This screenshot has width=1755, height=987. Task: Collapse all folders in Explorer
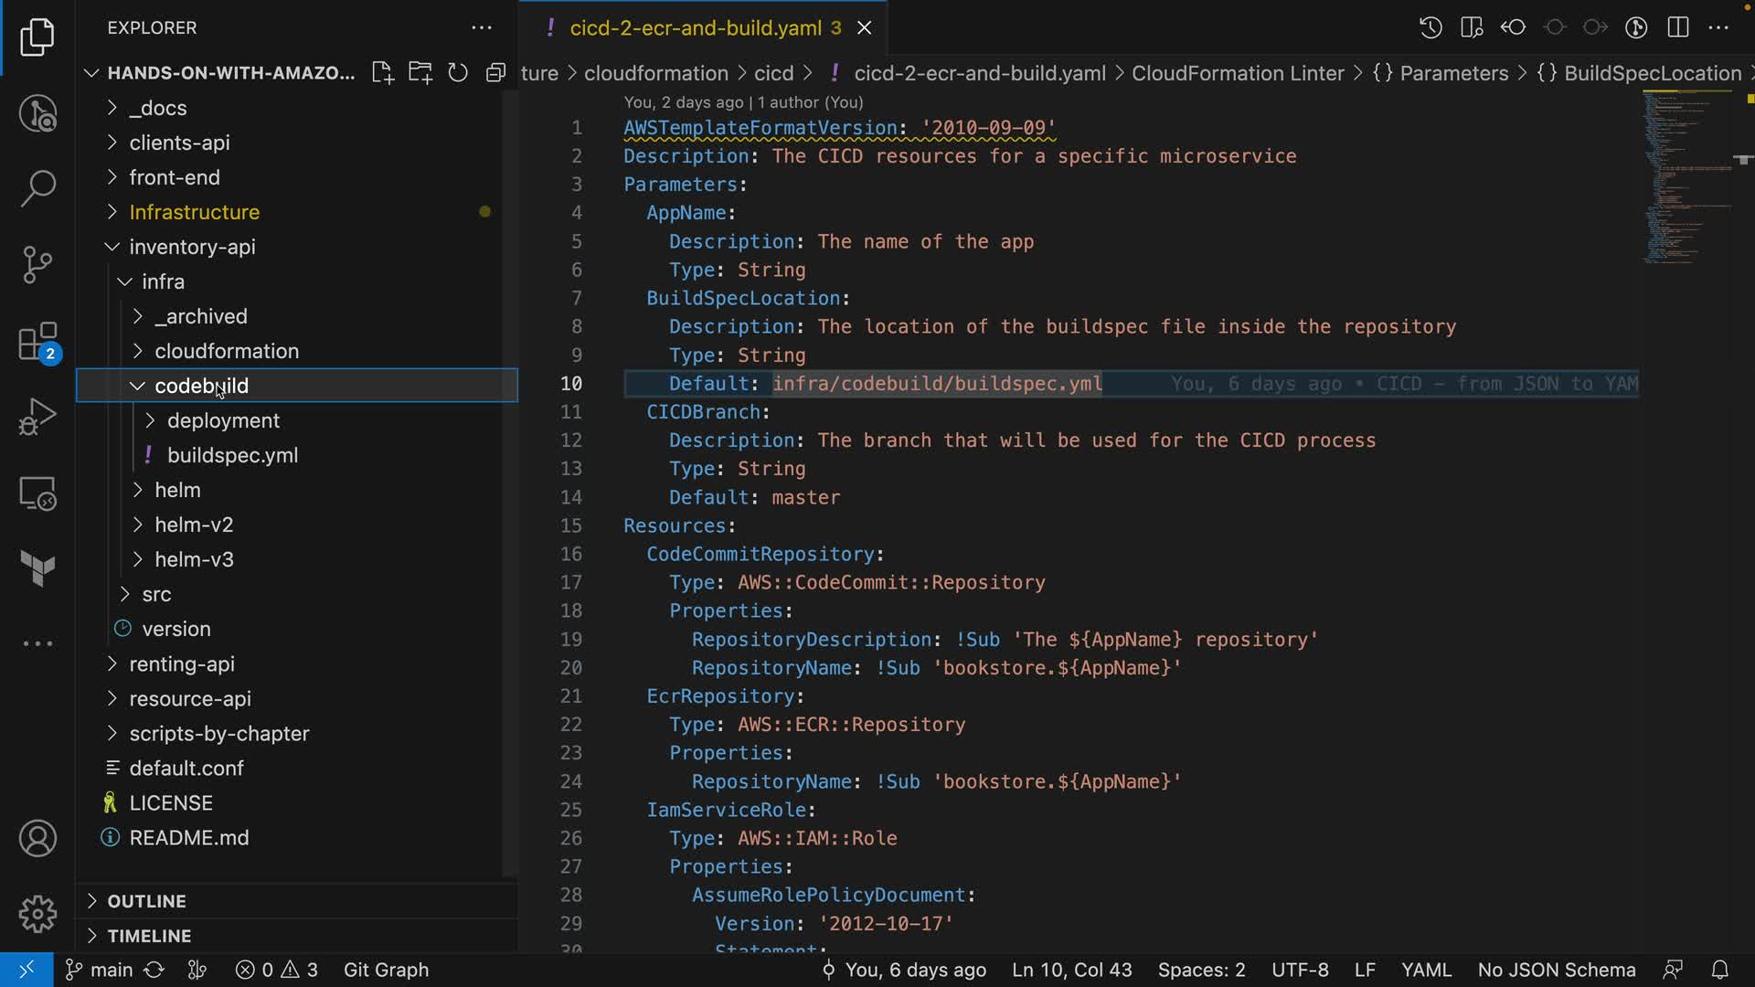[495, 73]
